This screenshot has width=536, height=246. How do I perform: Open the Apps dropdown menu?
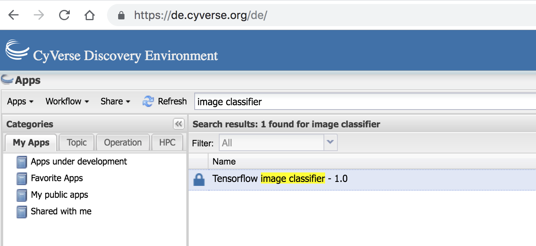pyautogui.click(x=20, y=102)
